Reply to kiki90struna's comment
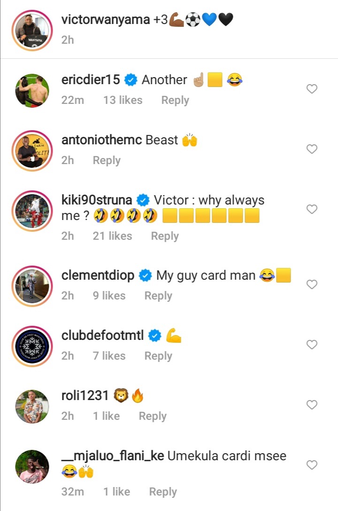338x511 pixels. [165, 236]
